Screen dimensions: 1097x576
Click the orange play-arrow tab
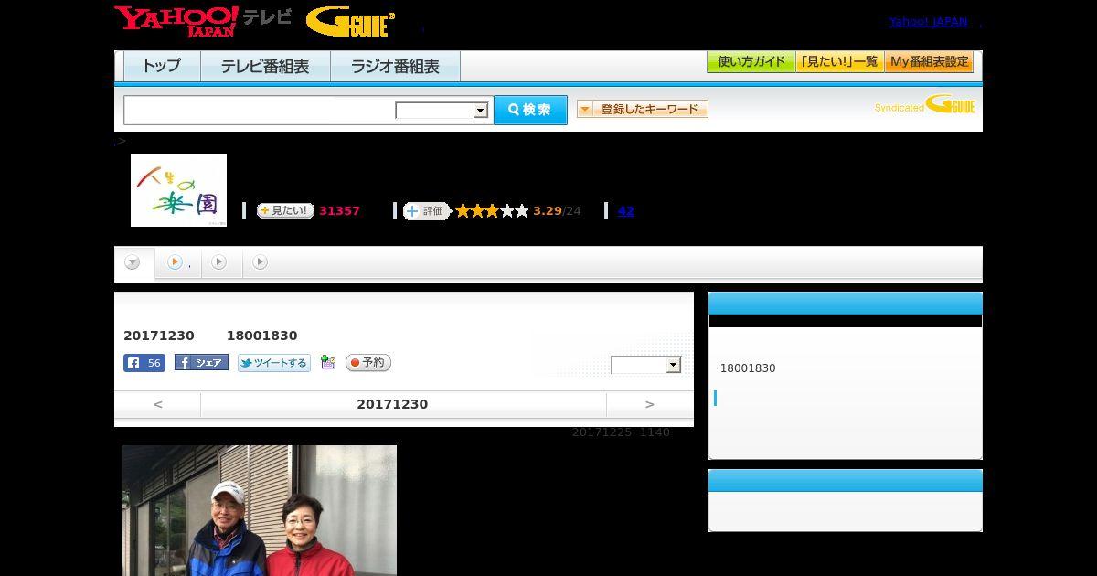point(176,262)
